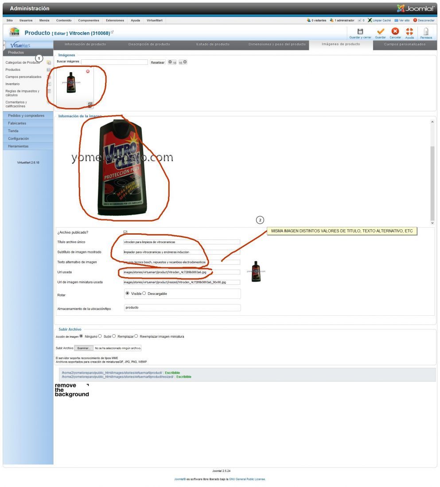Expand the Tienda sidebar section
This screenshot has height=487, width=440.
click(28, 131)
